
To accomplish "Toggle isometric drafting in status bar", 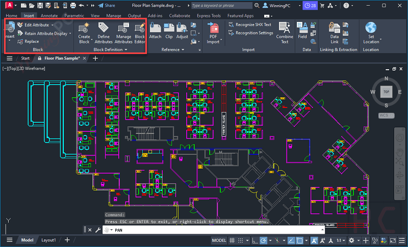I will (277, 240).
